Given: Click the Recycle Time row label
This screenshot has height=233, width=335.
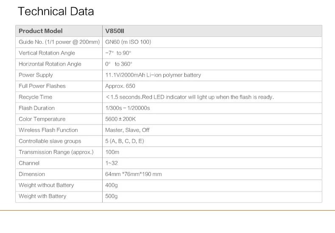Looking at the screenshot, I should [x=35, y=97].
